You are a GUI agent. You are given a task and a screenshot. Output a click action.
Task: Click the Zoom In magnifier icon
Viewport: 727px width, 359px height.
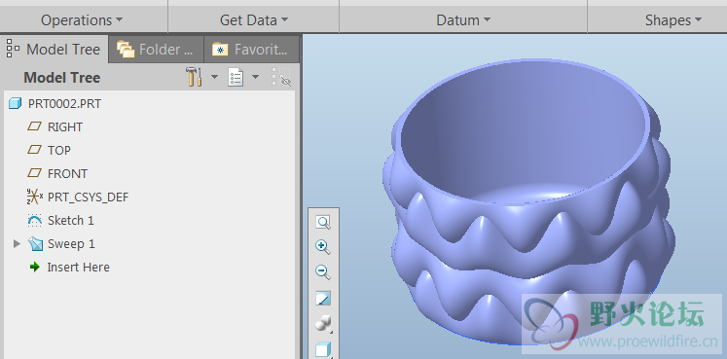tap(323, 247)
